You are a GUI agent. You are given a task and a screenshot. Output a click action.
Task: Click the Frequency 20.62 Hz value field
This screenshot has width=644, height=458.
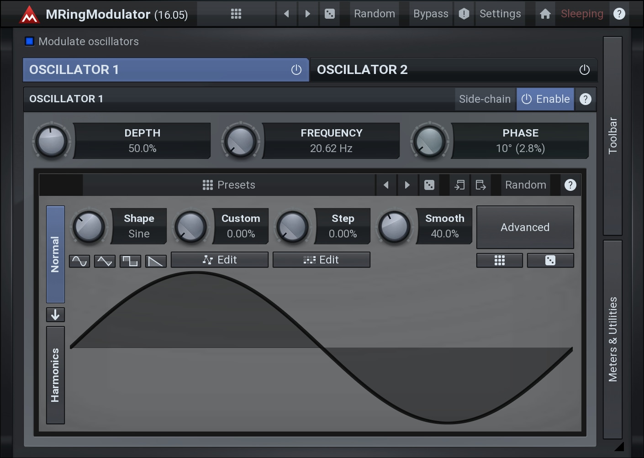[331, 141]
